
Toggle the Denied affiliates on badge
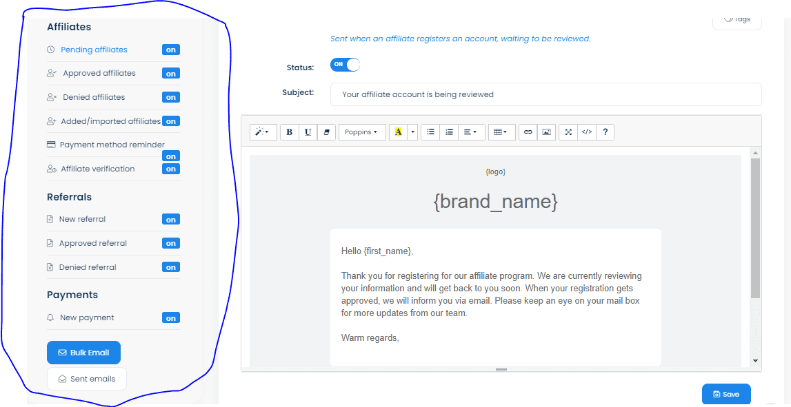coord(171,97)
